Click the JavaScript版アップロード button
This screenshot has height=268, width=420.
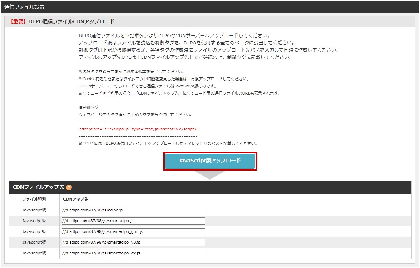point(210,161)
